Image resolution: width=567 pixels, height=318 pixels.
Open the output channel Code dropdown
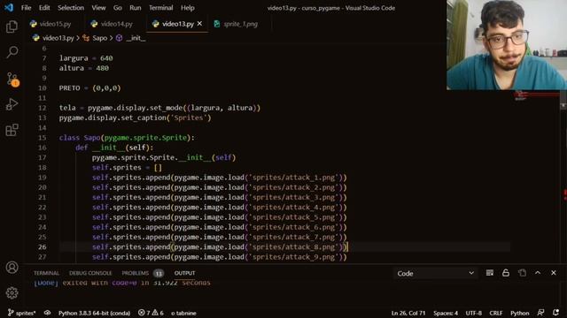[x=435, y=273]
